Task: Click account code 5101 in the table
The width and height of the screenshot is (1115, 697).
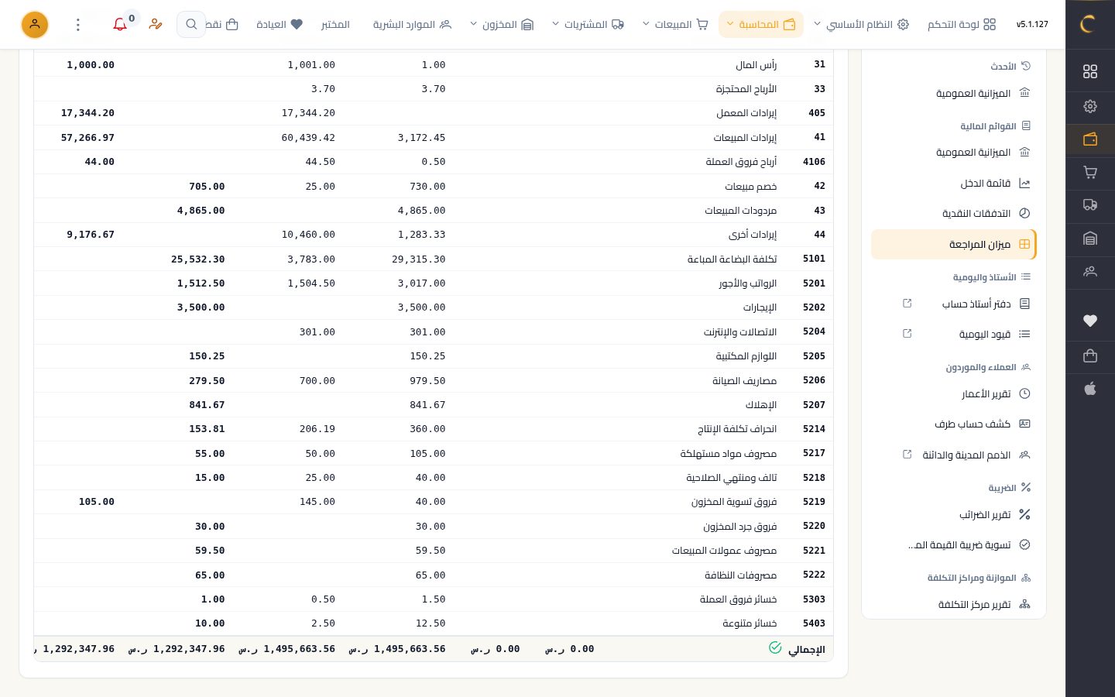Action: click(x=814, y=259)
